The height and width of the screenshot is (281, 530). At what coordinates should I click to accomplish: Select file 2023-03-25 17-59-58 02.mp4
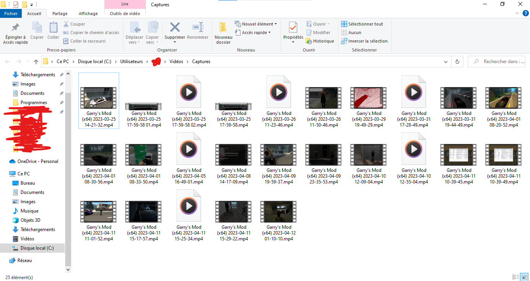point(189,101)
